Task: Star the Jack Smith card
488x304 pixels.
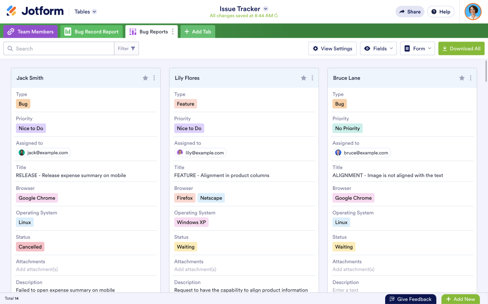Action: (x=145, y=78)
